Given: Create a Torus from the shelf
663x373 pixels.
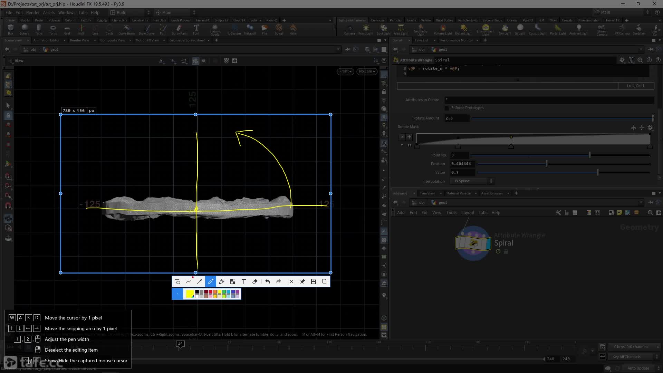Looking at the screenshot, I should (x=53, y=29).
